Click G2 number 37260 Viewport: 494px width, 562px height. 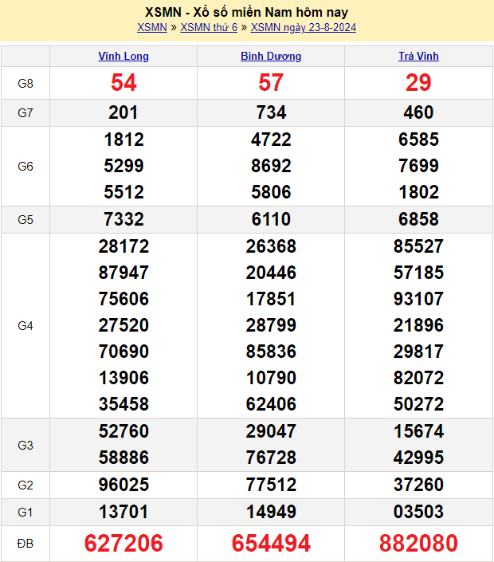(418, 485)
